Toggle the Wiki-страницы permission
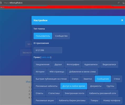The height and width of the screenshot is (105, 125). click(x=57, y=72)
